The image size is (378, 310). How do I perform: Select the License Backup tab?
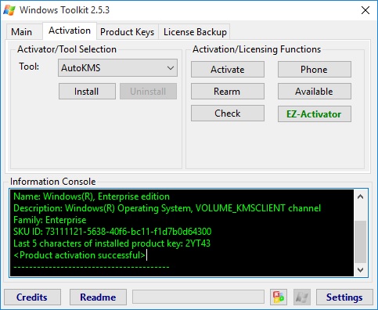click(195, 32)
